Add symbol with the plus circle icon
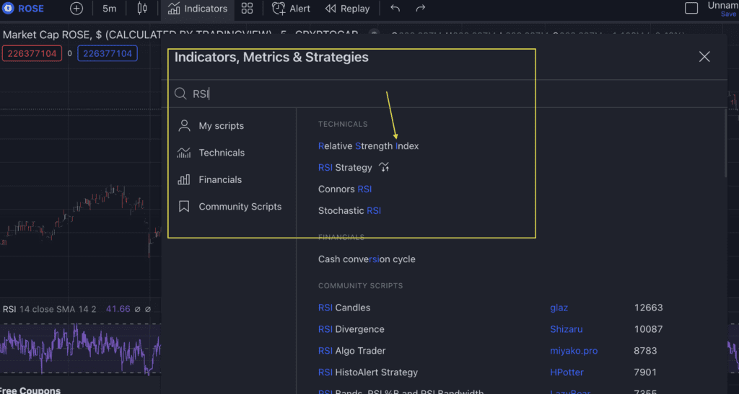The image size is (739, 394). coord(76,9)
